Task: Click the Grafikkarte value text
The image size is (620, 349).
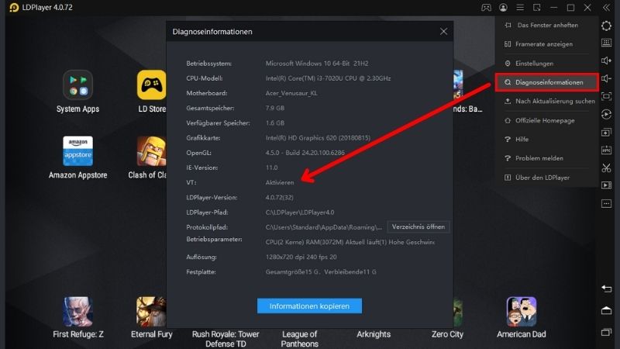Action: click(318, 138)
